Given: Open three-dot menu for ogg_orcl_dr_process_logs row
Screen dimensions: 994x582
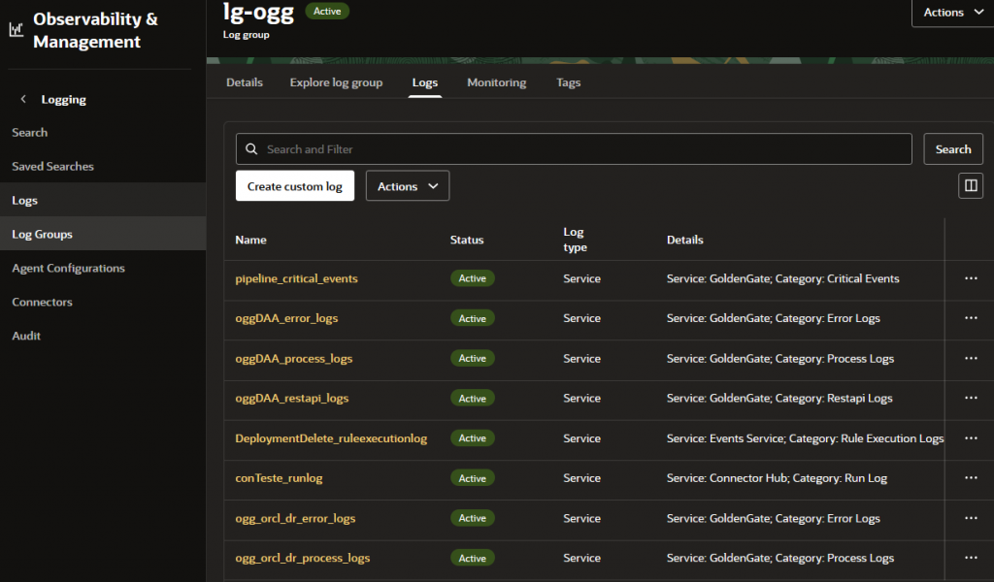Looking at the screenshot, I should coord(970,558).
